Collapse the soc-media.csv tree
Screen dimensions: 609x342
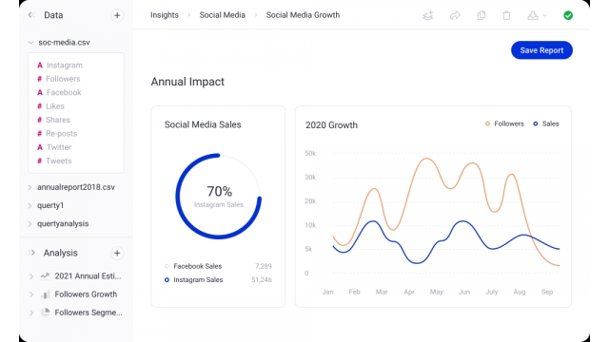[x=30, y=42]
